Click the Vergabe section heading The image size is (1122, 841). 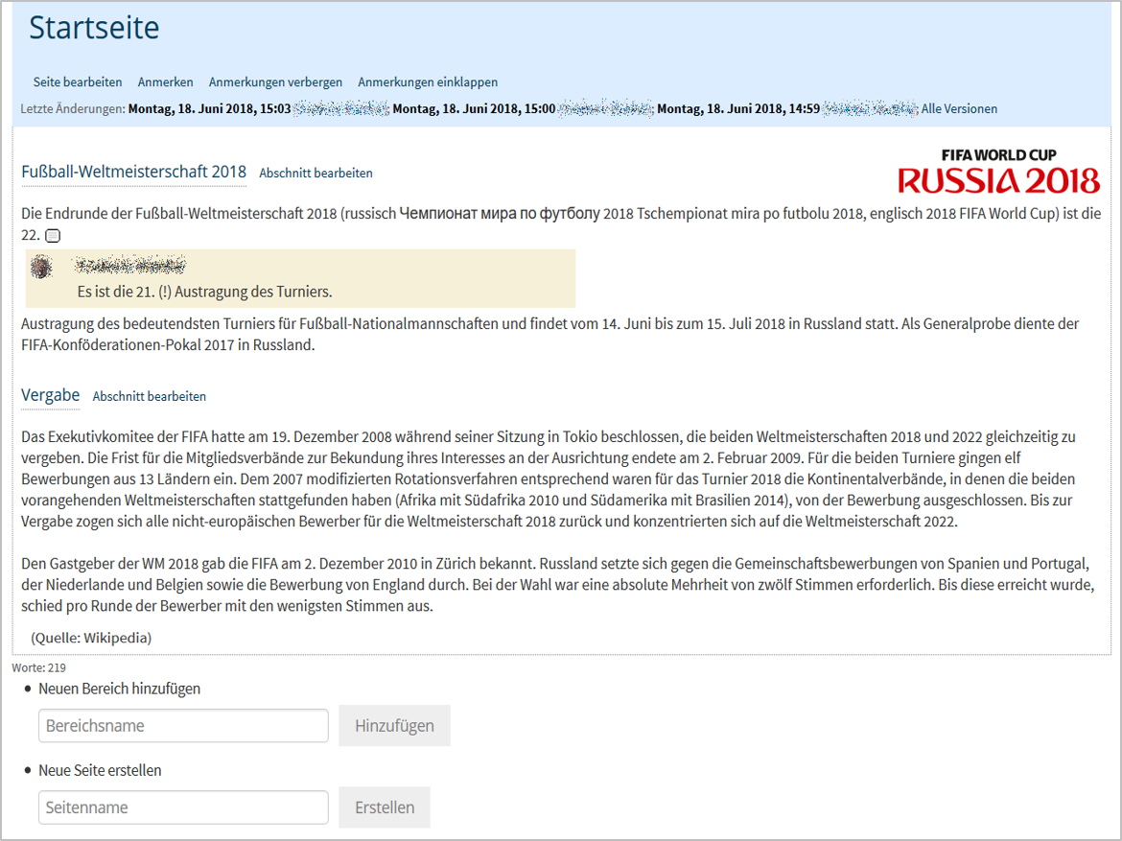50,395
